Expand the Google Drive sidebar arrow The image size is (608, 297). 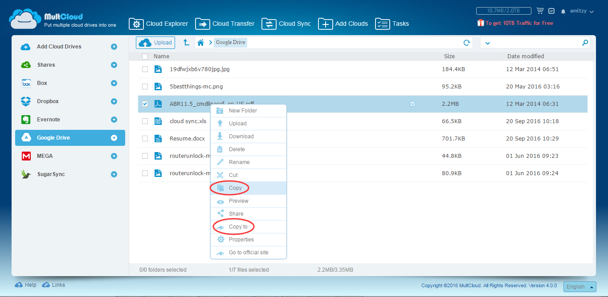coord(114,138)
